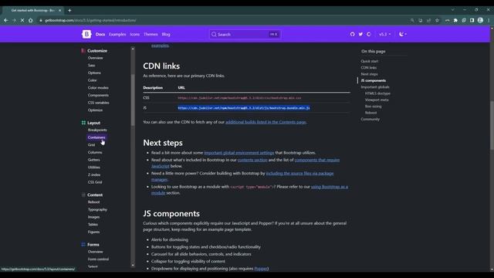
Task: Click sidebar scrollbar up arrow
Action: (133, 49)
